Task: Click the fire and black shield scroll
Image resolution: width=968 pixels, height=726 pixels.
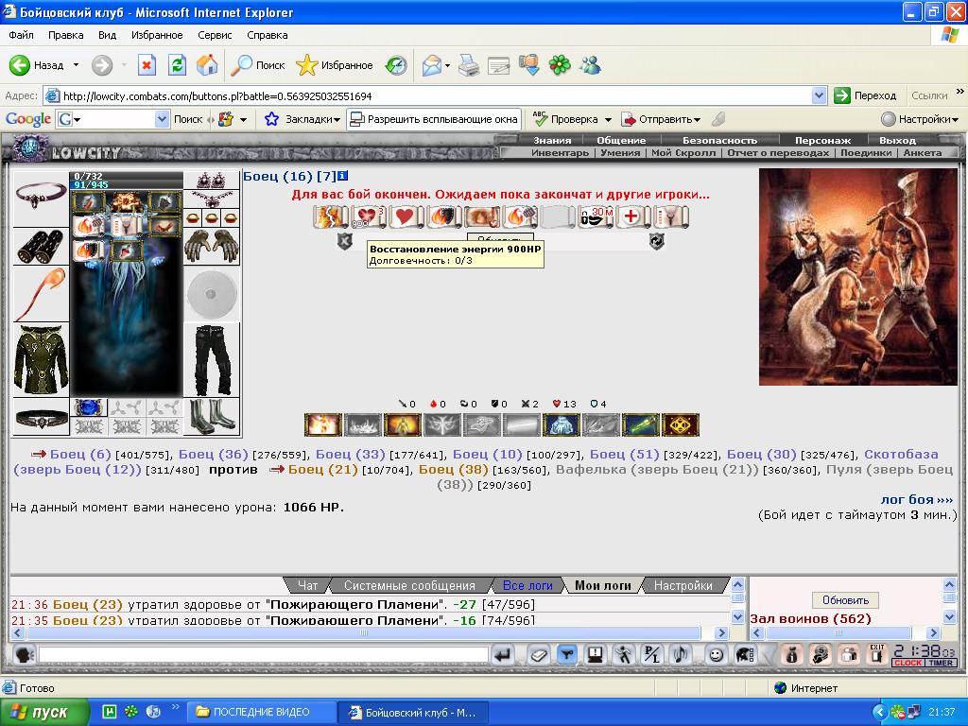Action: coord(442,216)
